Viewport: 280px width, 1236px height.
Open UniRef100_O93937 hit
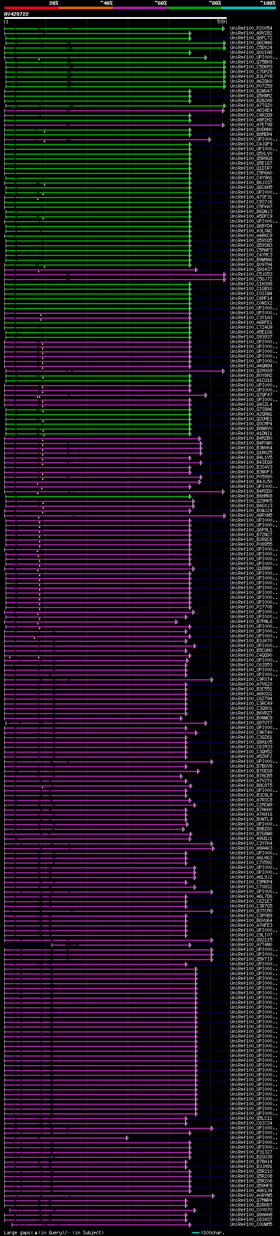(x=251, y=336)
